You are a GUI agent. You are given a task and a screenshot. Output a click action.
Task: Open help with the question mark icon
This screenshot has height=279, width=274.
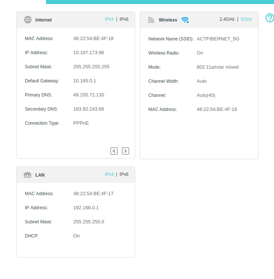[270, 18]
